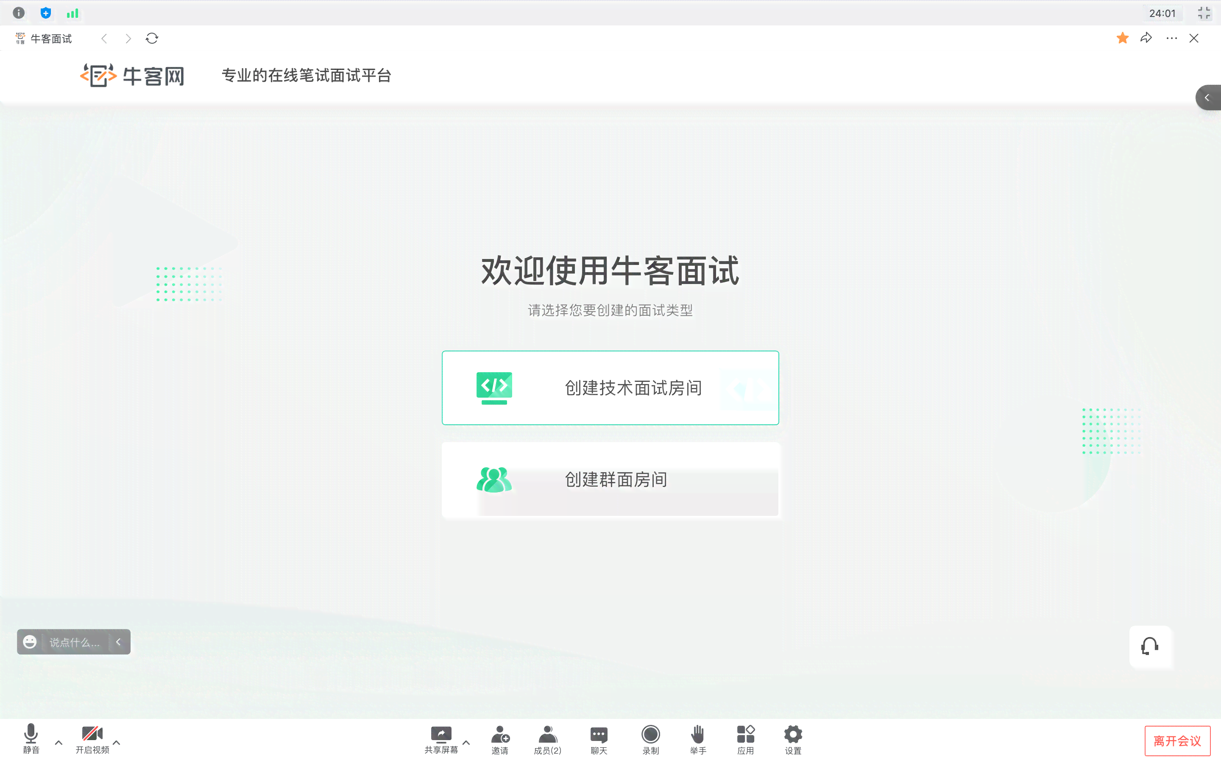Click the meeting timer 24:01

(x=1162, y=14)
